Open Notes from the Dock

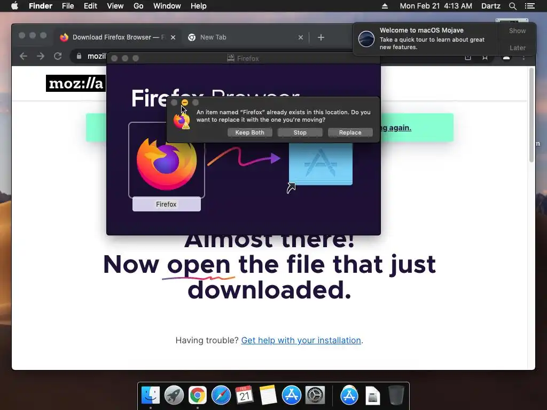point(268,396)
